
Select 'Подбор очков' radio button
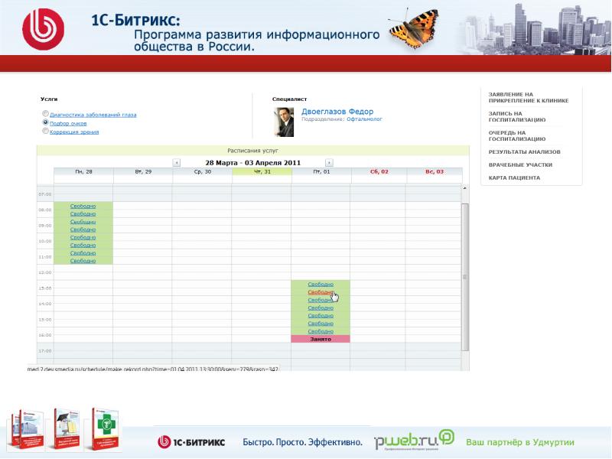coord(46,122)
